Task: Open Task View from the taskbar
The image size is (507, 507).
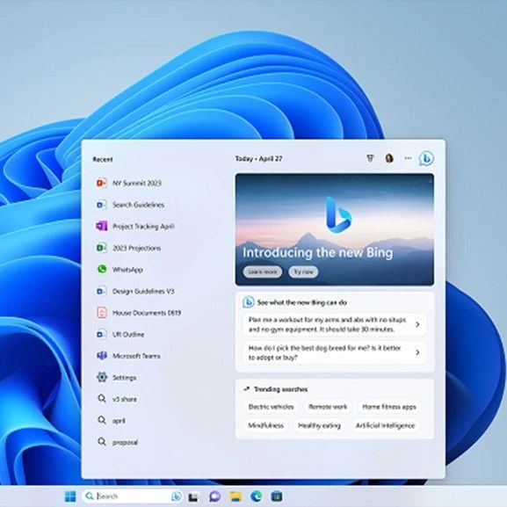Action: click(x=193, y=496)
